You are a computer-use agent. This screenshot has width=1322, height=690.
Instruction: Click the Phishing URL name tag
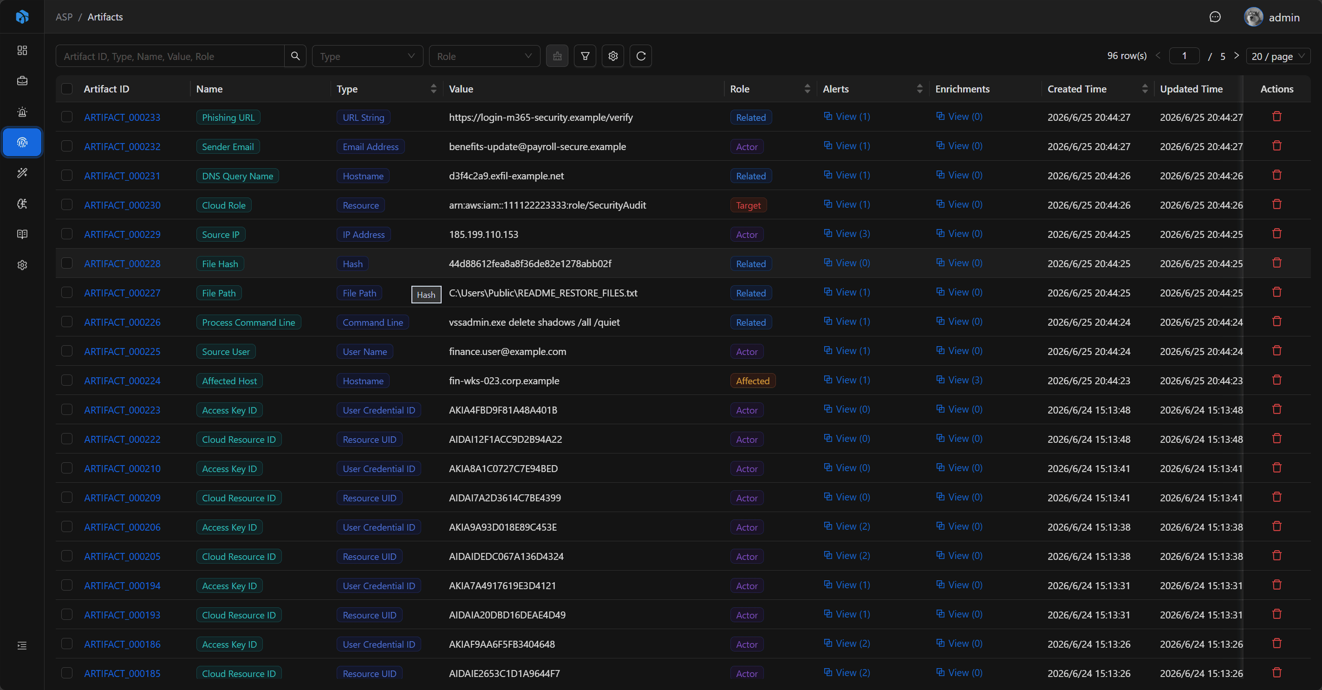click(x=228, y=117)
